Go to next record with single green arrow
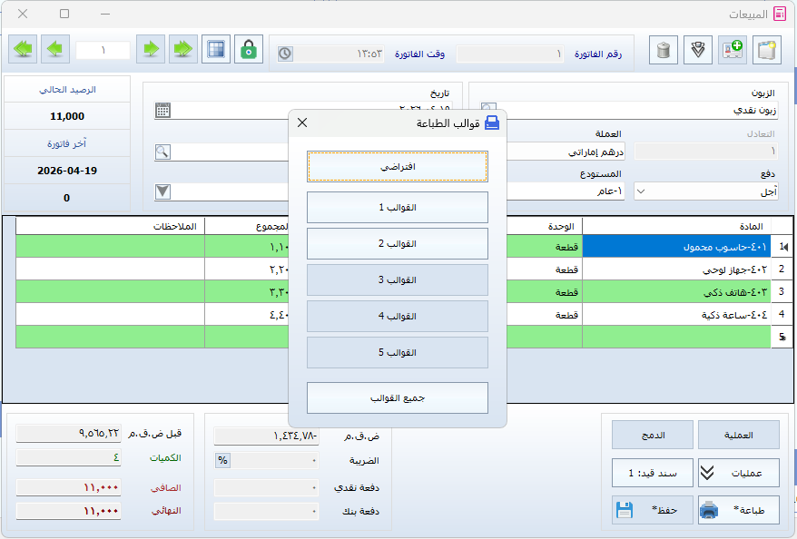This screenshot has height=539, width=797. pos(151,49)
